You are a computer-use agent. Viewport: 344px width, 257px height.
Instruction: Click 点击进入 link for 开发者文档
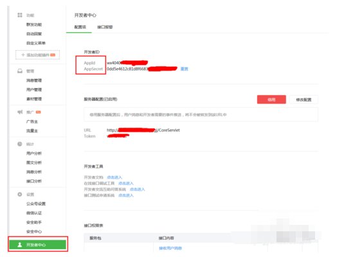tap(114, 177)
